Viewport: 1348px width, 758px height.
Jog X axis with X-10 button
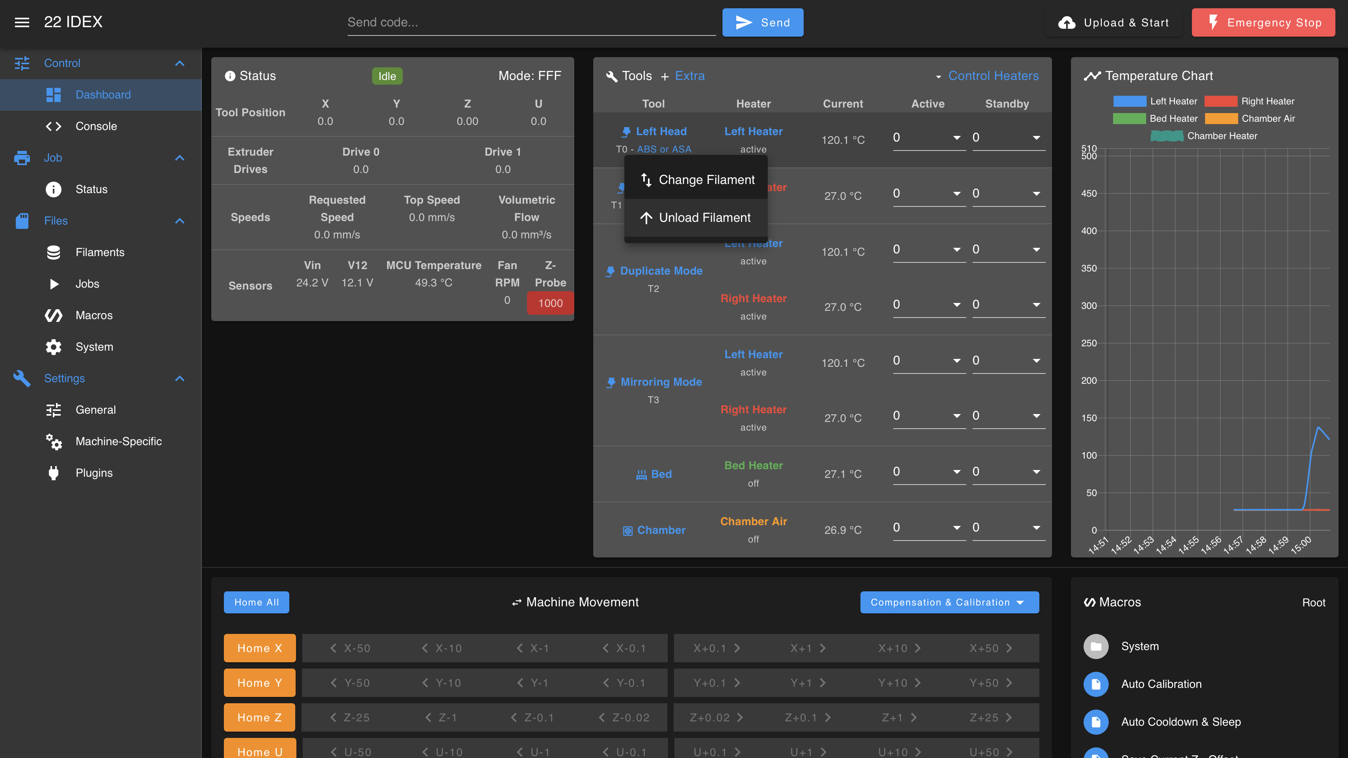click(442, 648)
